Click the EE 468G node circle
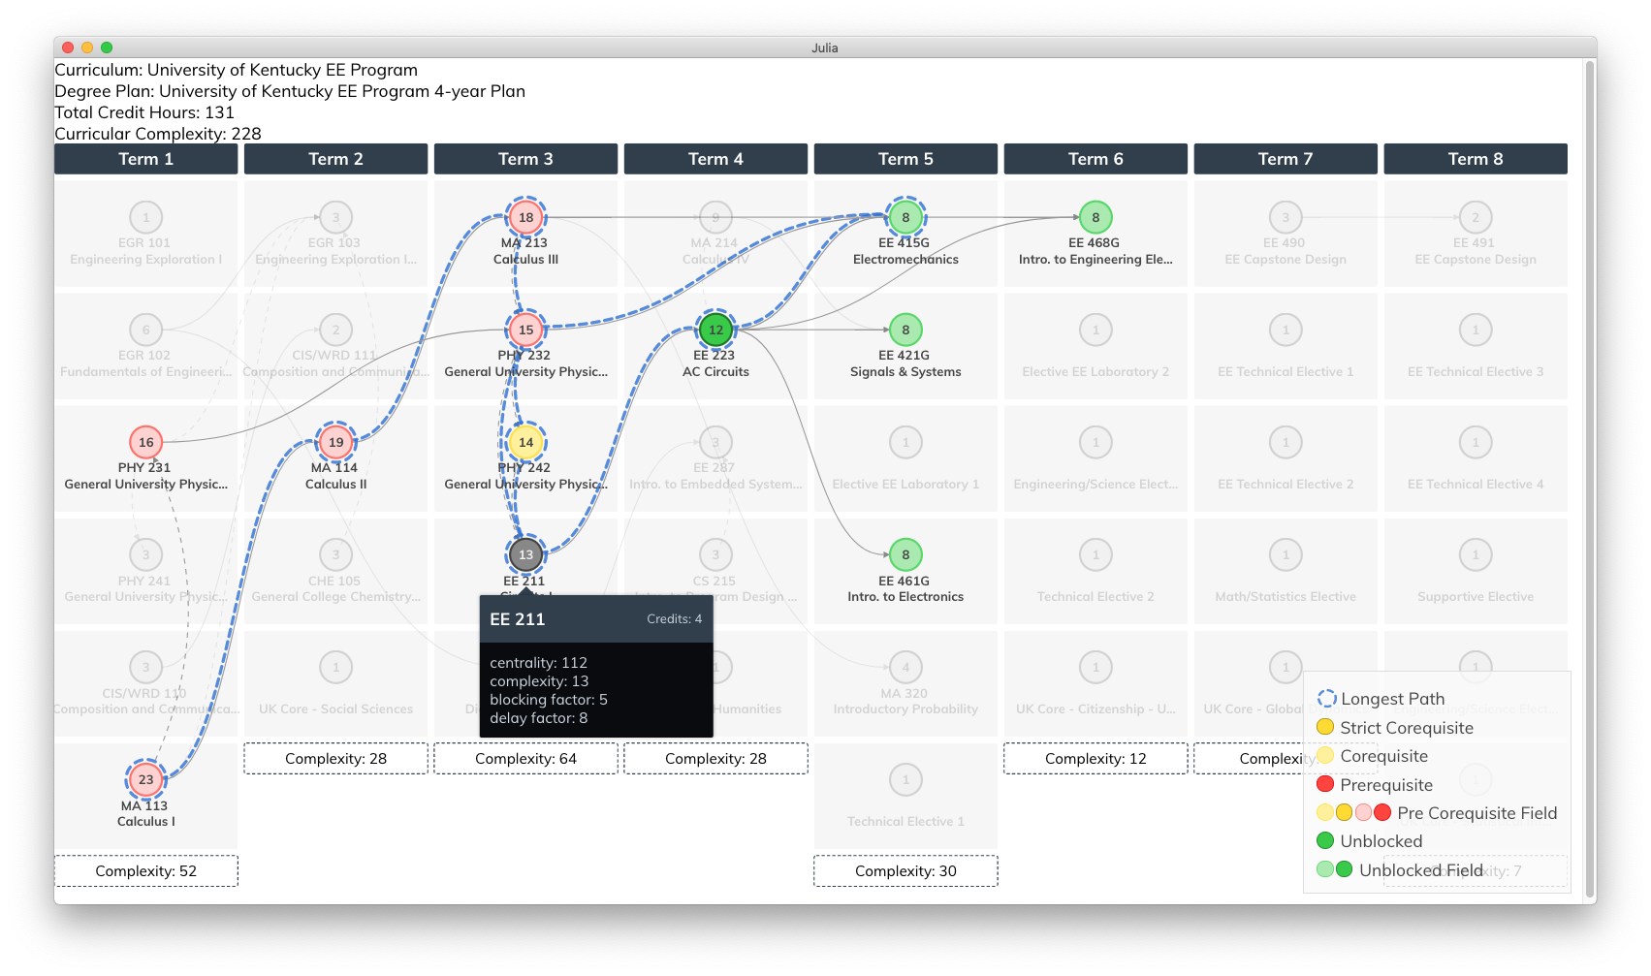This screenshot has height=976, width=1651. 1095,217
